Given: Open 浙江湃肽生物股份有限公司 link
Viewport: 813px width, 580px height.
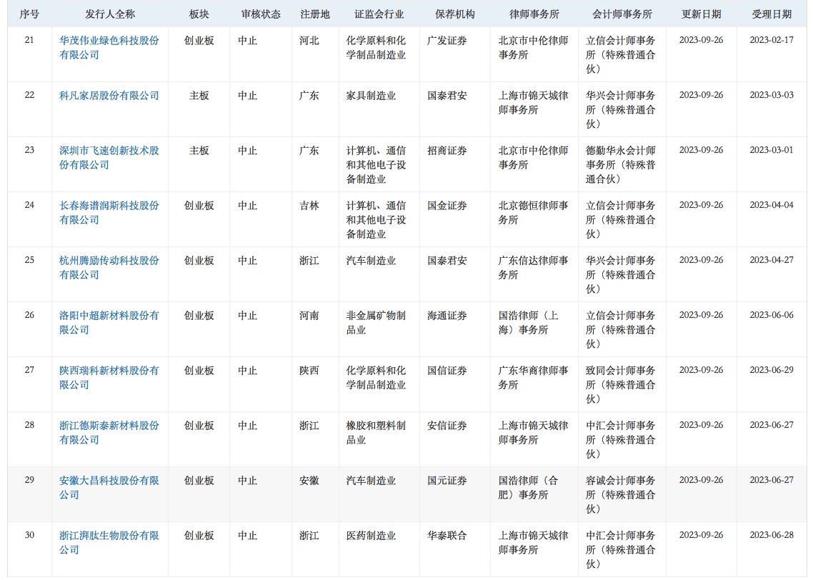Looking at the screenshot, I should click(x=109, y=542).
